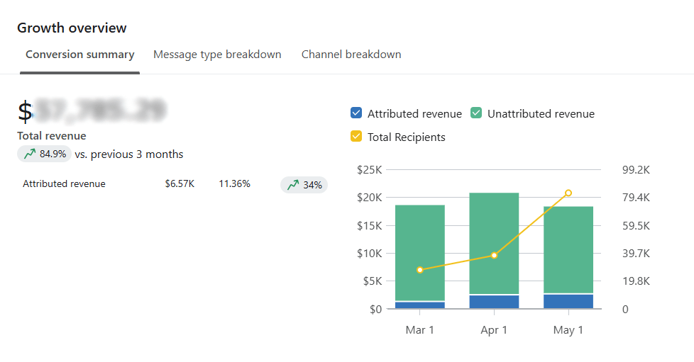The width and height of the screenshot is (694, 362).
Task: Click the blue attributed bar for Mar 1
Action: click(x=419, y=305)
